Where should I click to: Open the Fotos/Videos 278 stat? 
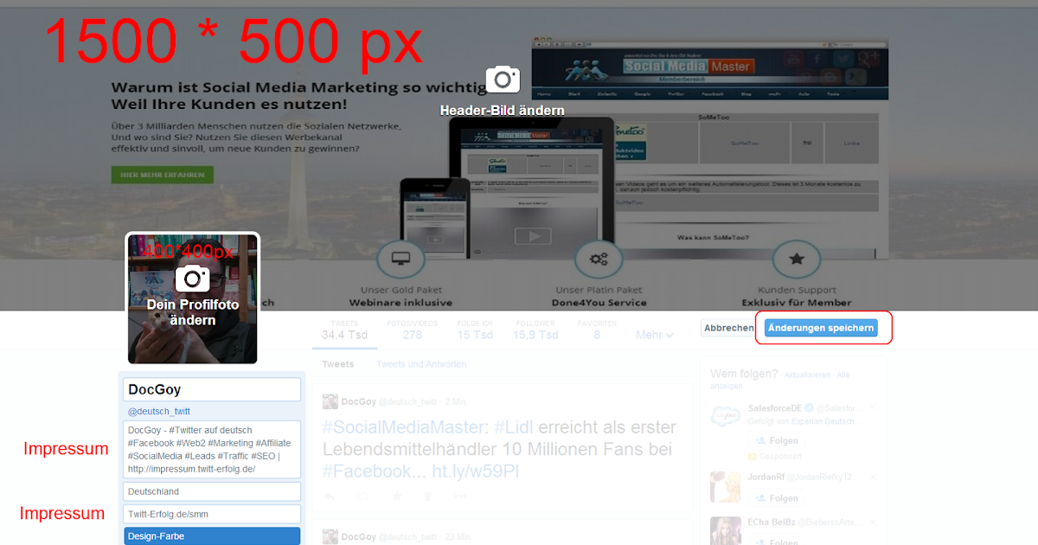412,330
